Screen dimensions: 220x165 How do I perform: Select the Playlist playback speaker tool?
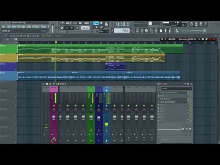point(38,36)
